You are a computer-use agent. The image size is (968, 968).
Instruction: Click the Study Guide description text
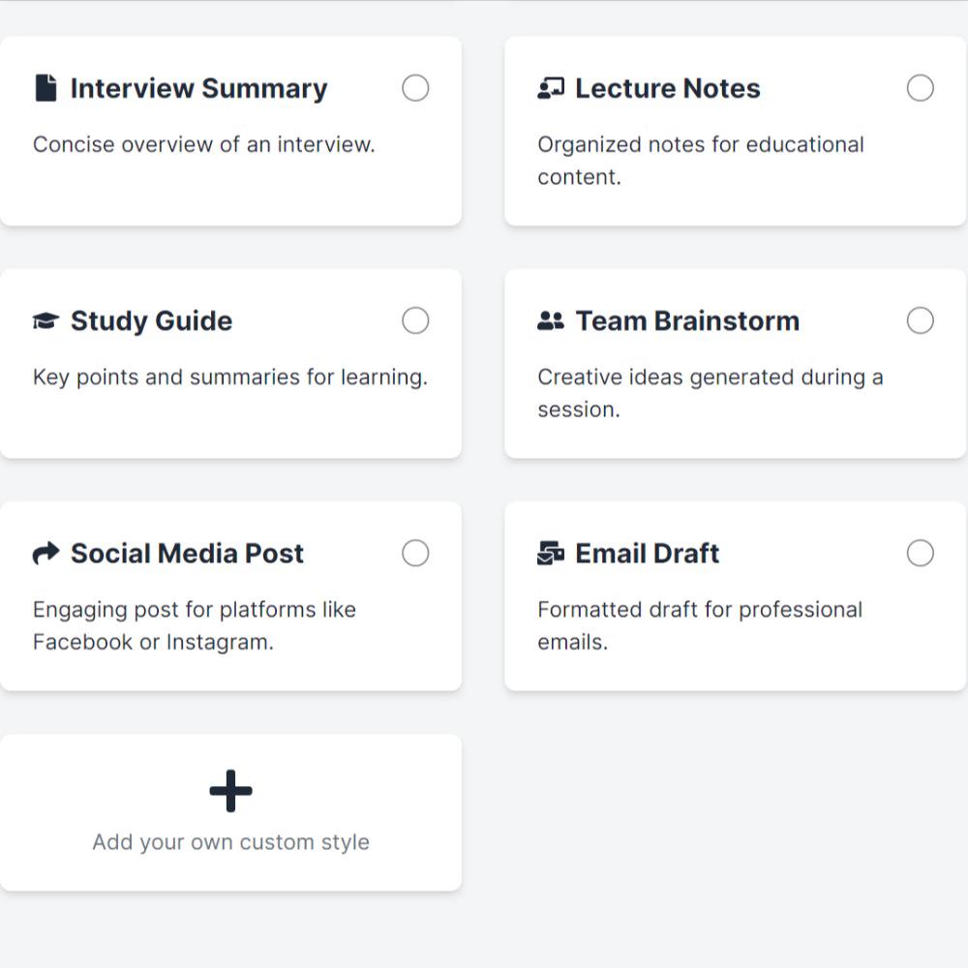pos(229,378)
